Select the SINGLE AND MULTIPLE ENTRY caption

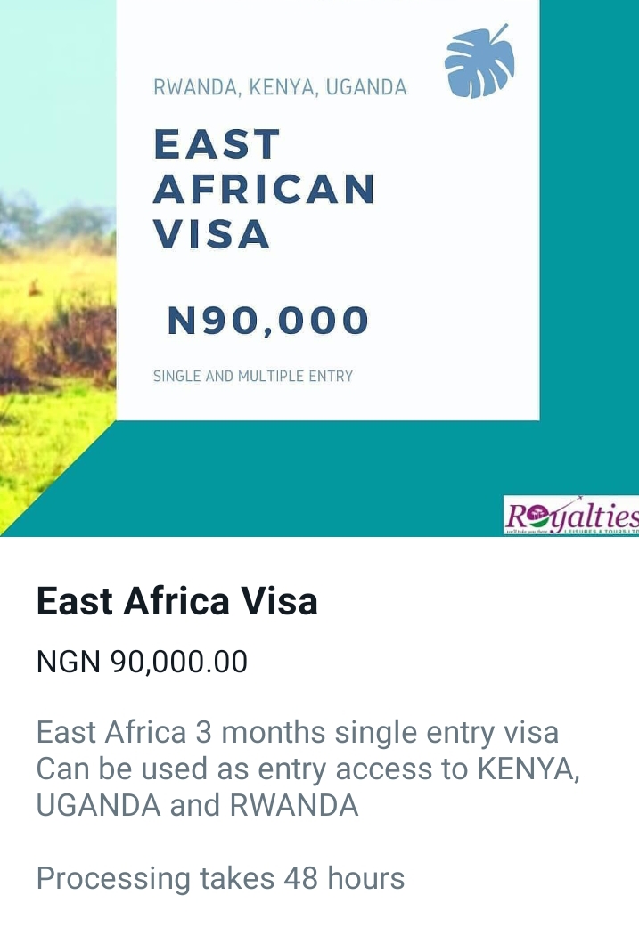(x=253, y=377)
